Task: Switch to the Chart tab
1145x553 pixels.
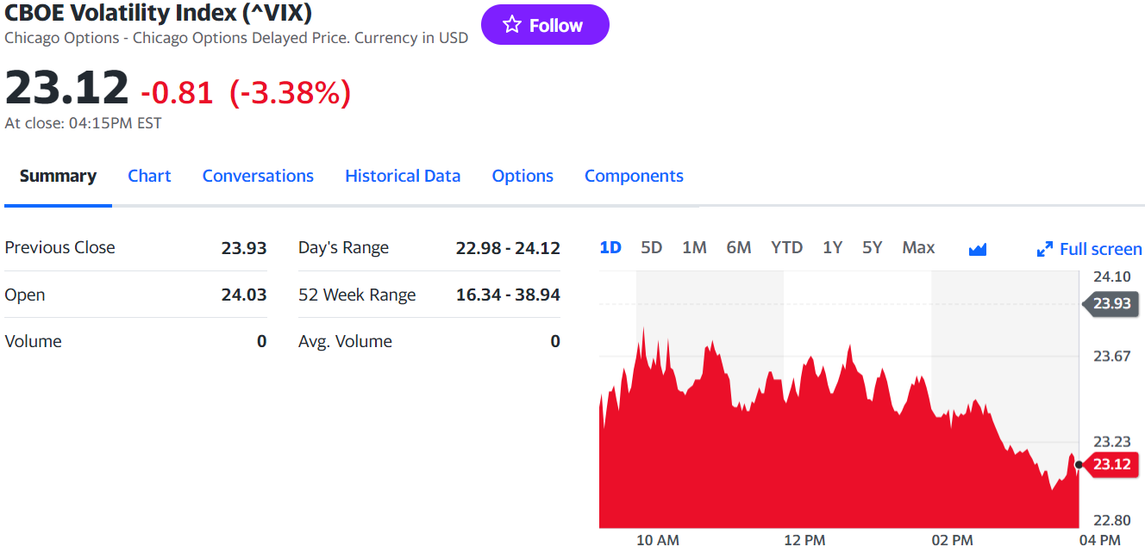Action: pos(149,176)
